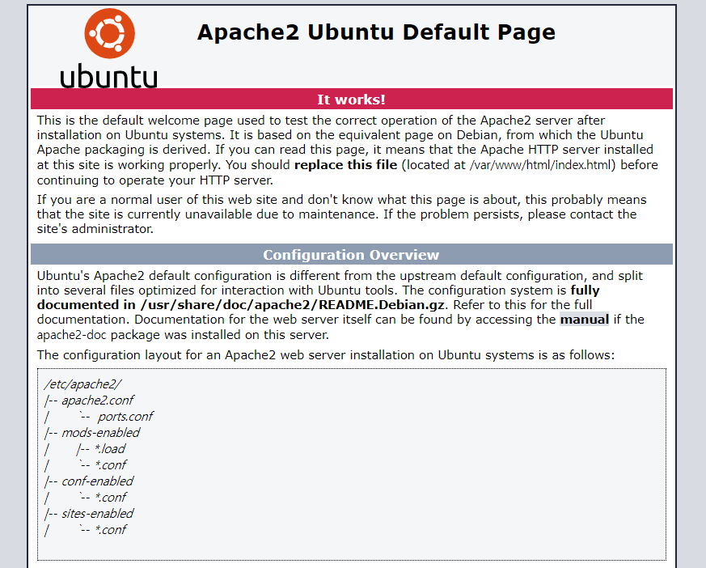The height and width of the screenshot is (568, 706).
Task: Click the *.load line
Action: click(85, 449)
